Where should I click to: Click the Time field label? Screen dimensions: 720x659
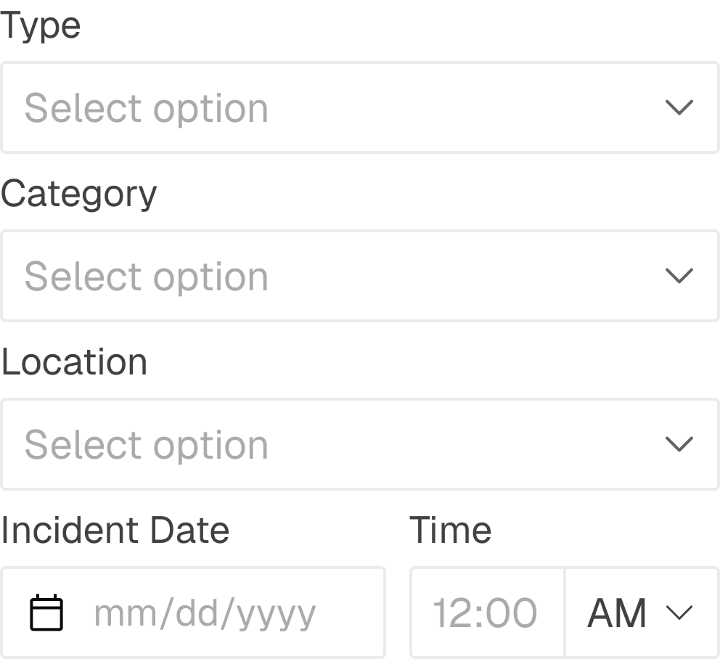point(451,531)
